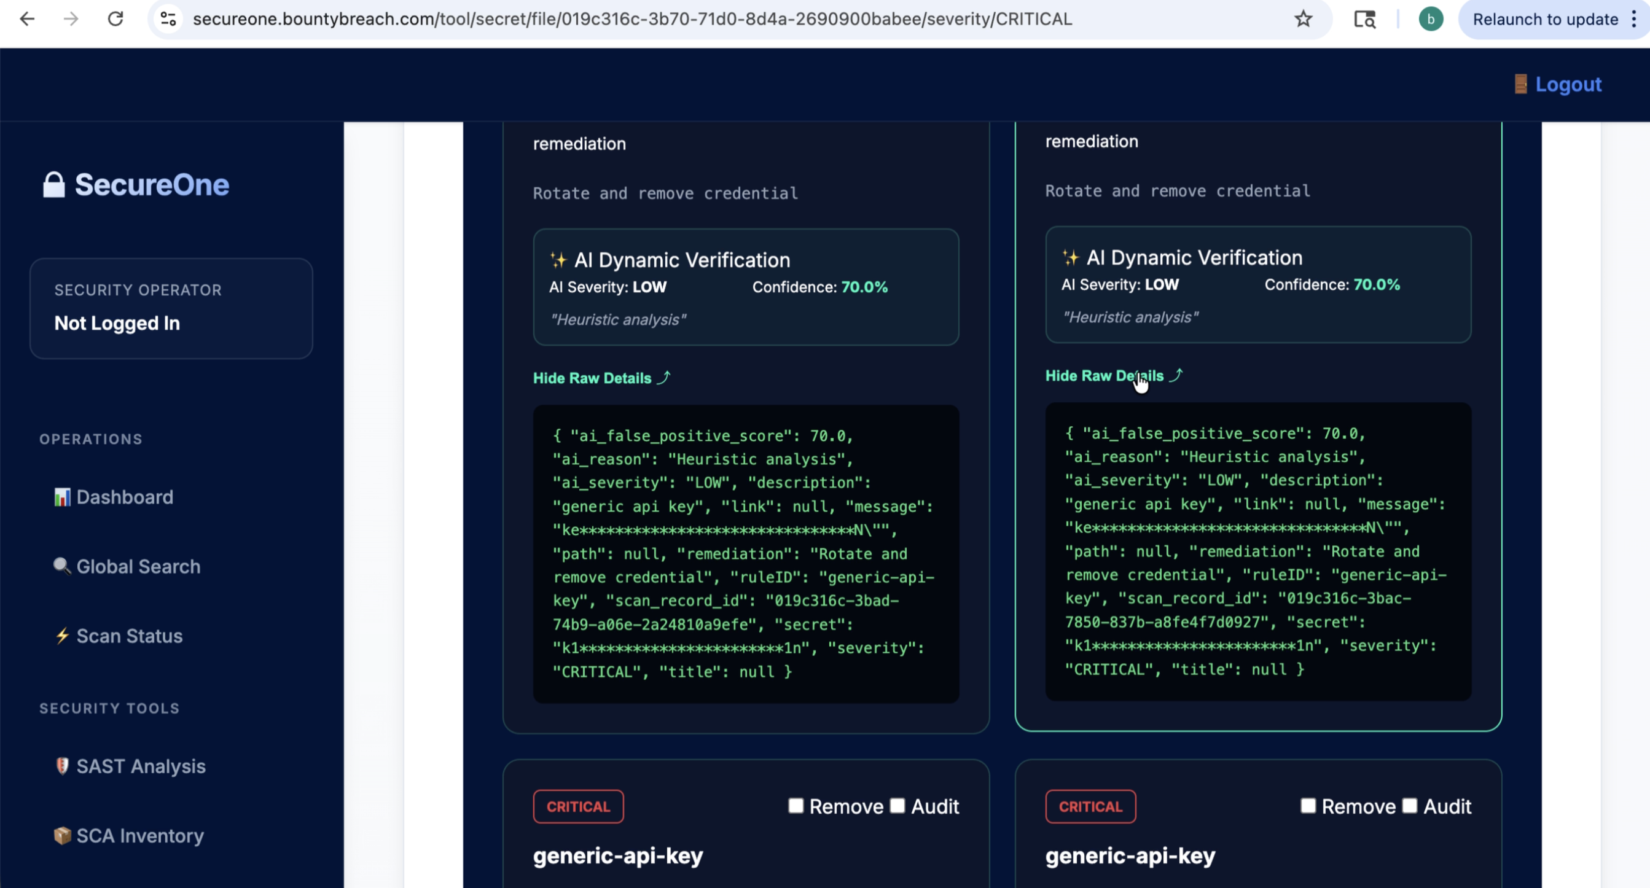Click the Not Logged In operator label
Viewport: 1650px width, 888px height.
click(x=117, y=323)
